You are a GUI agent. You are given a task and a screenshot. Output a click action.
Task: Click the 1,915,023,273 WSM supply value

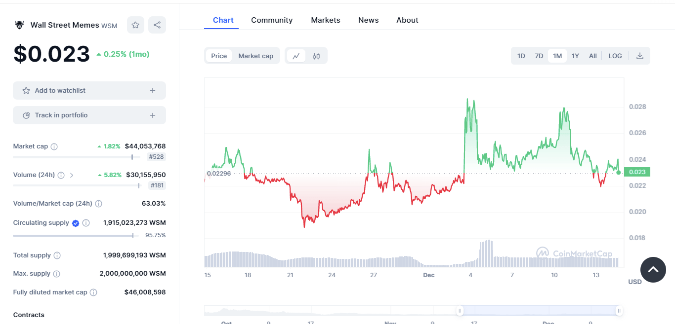[x=134, y=223]
